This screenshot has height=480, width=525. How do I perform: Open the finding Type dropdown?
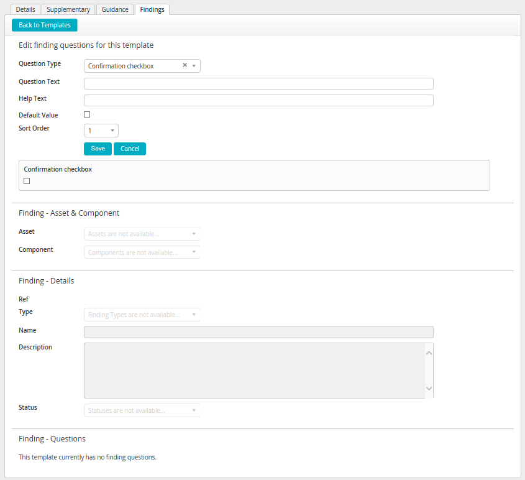[x=142, y=315]
